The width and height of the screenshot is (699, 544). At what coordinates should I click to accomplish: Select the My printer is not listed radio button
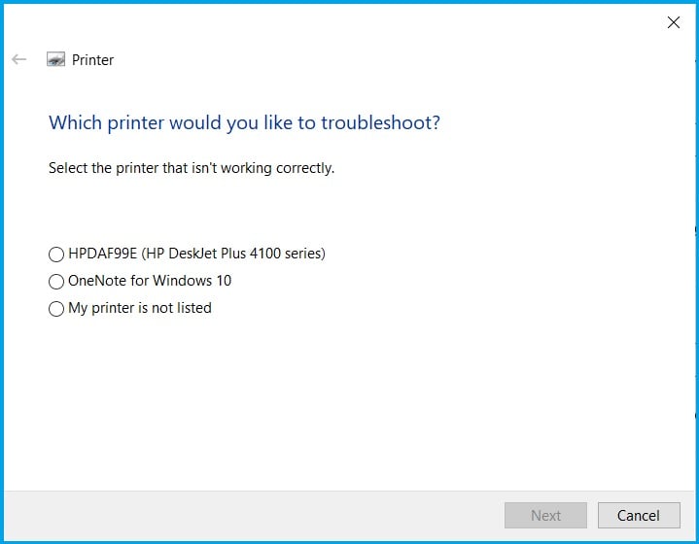pos(56,309)
